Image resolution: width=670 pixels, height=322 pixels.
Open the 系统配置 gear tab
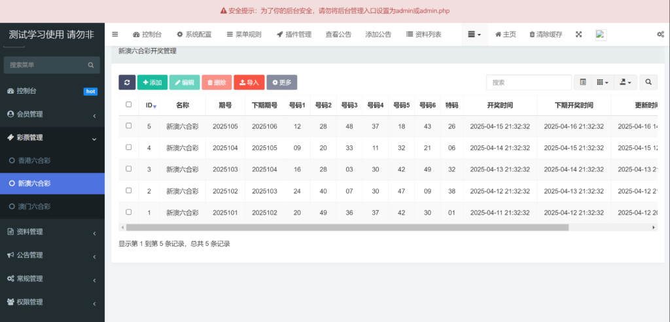194,35
